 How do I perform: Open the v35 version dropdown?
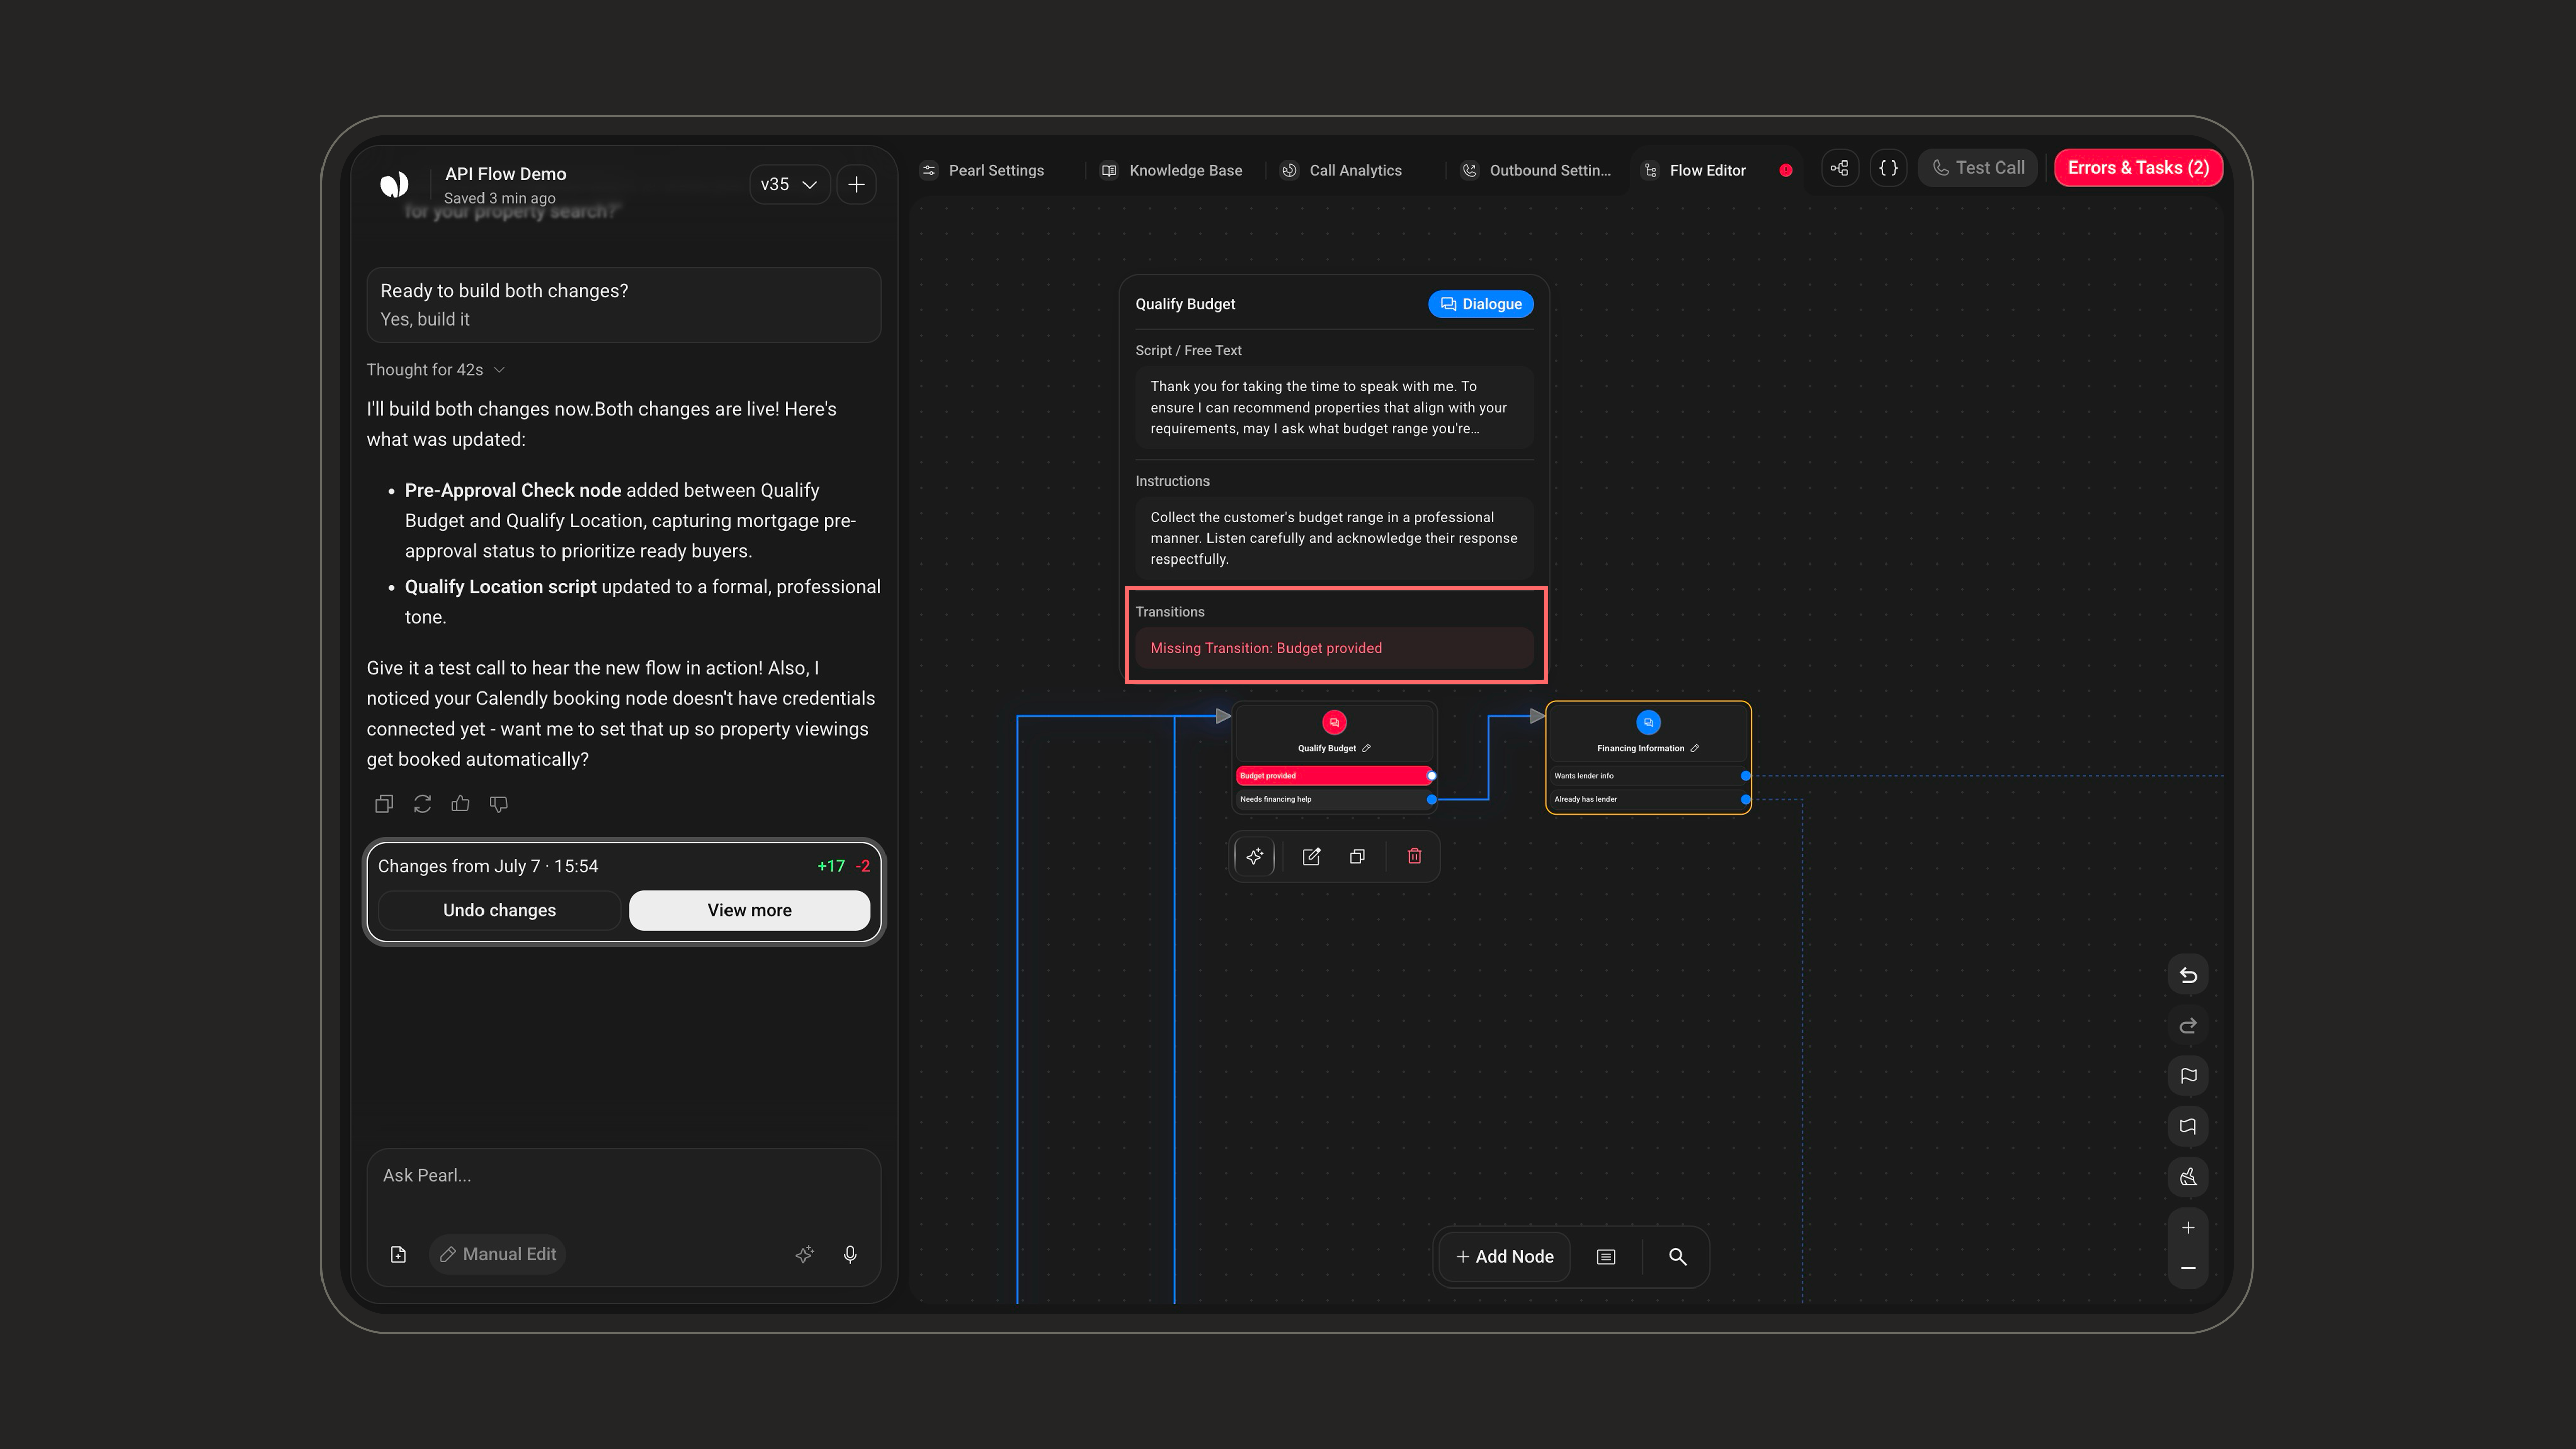pos(789,184)
